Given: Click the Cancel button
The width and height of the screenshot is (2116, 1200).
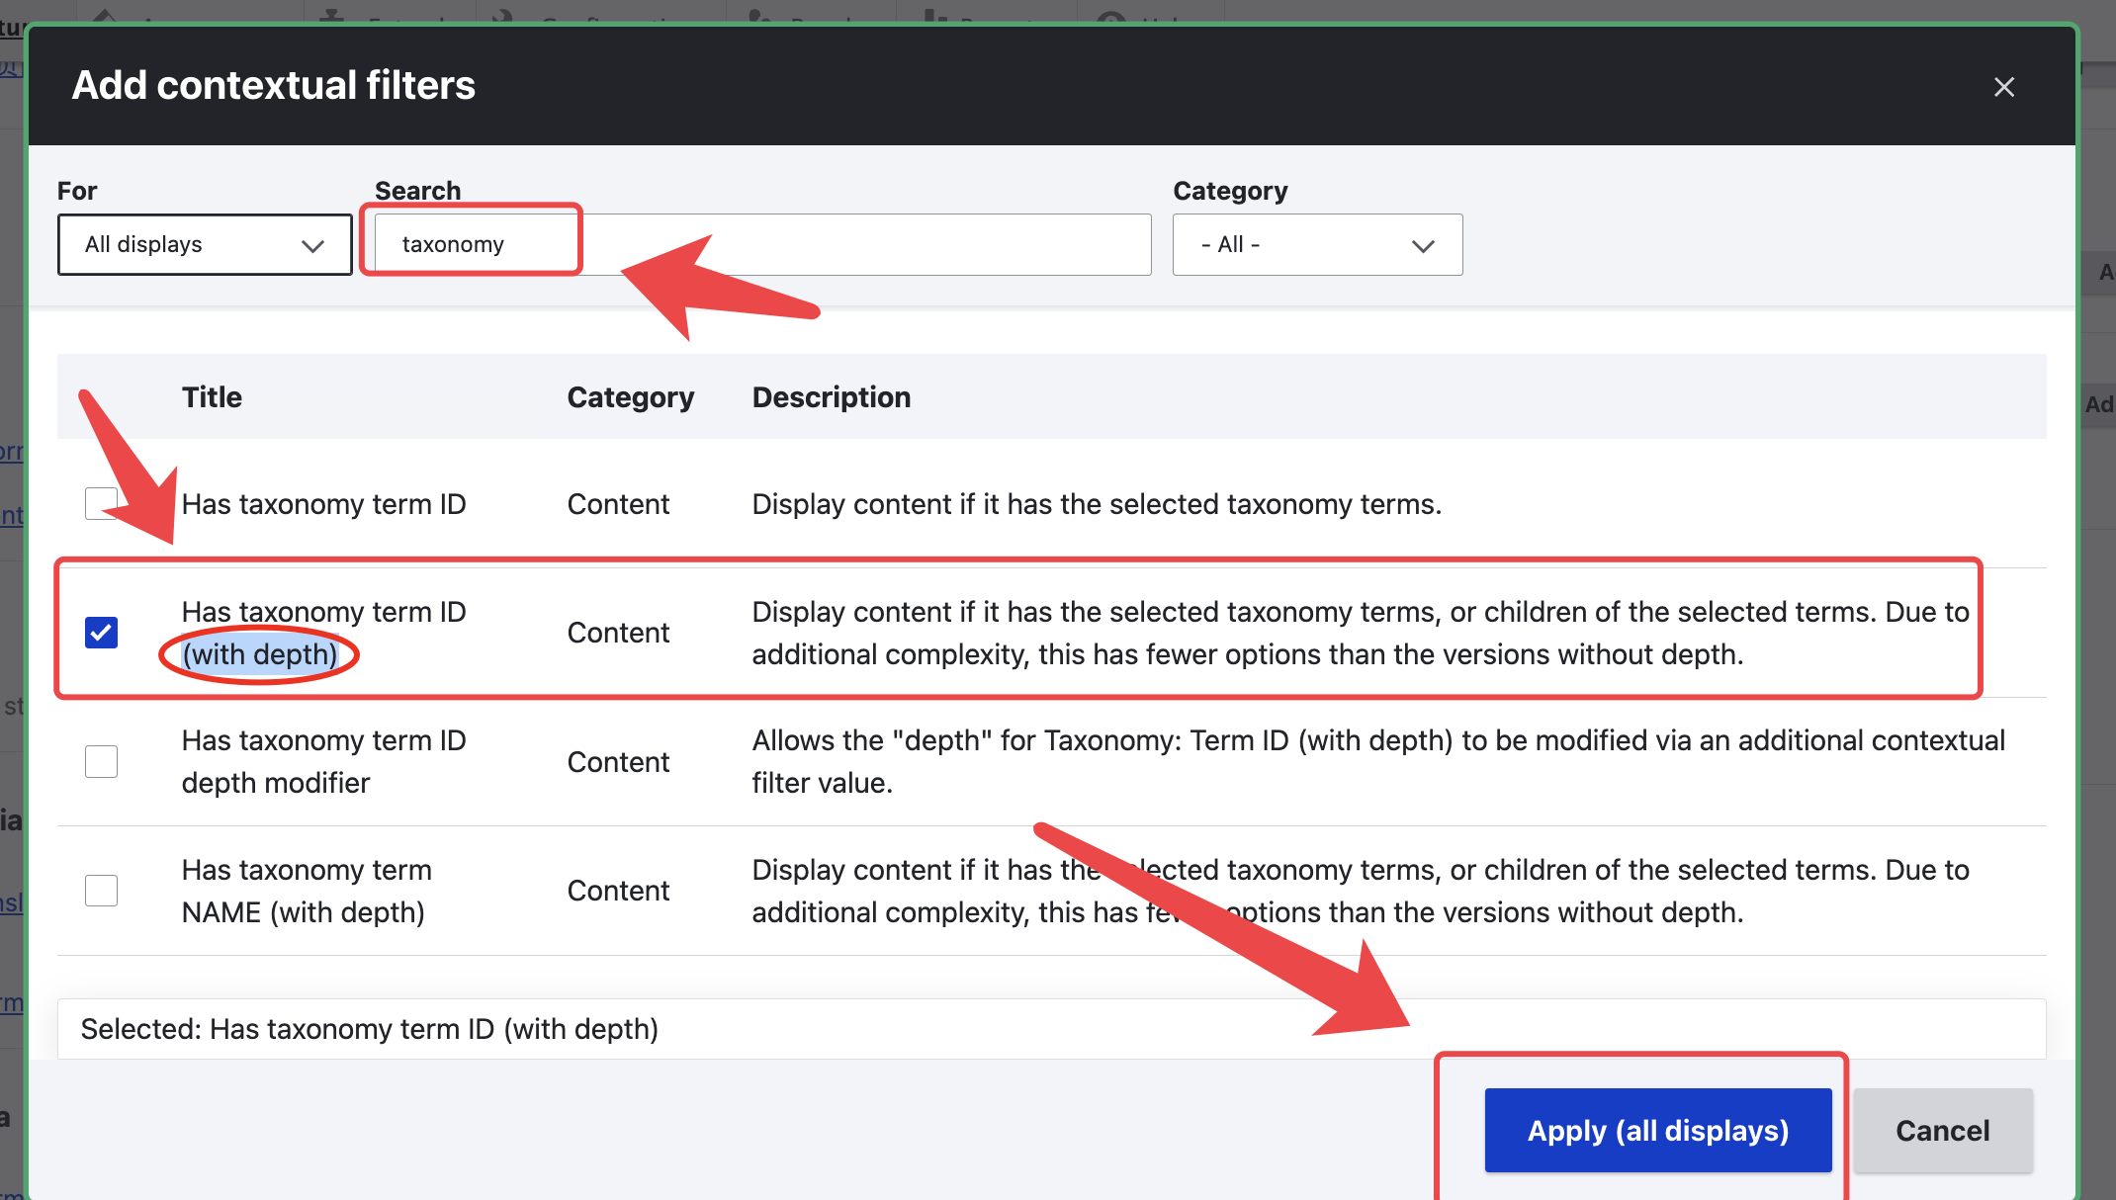Looking at the screenshot, I should coord(1942,1130).
